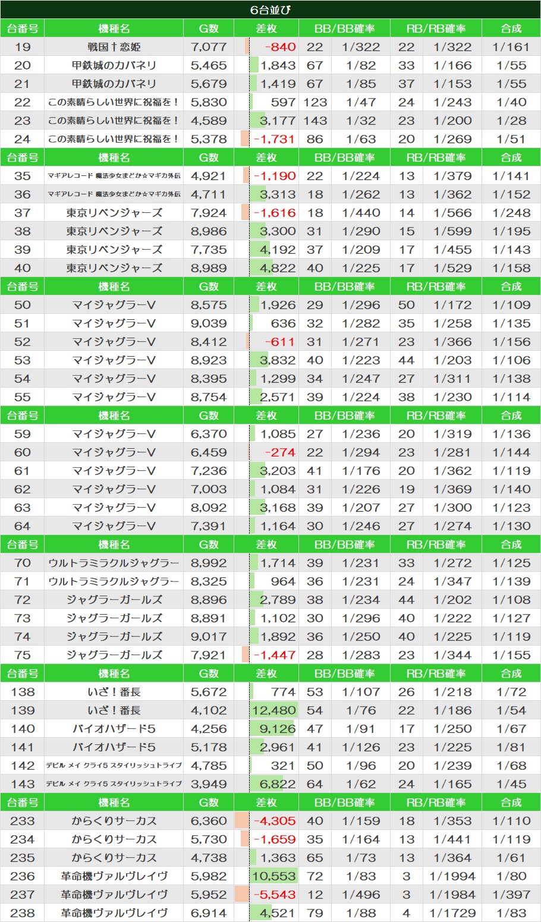Click the 3,832 difference of machine 53
Screen dimensions: 541x922
coord(278,360)
